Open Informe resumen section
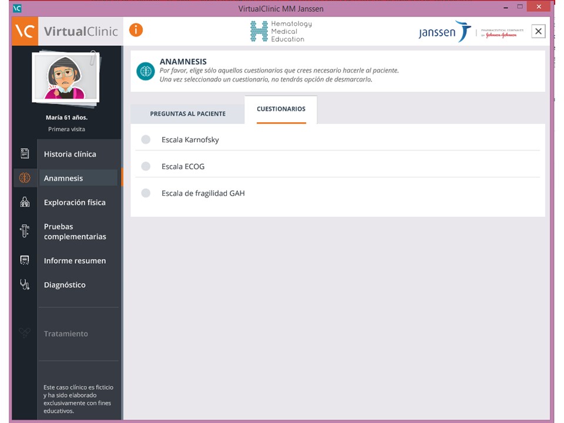Image resolution: width=564 pixels, height=423 pixels. pos(75,260)
